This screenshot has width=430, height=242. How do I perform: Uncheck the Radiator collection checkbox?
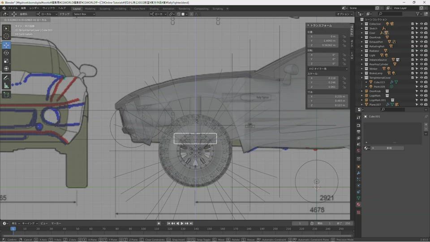pyautogui.click(x=413, y=51)
